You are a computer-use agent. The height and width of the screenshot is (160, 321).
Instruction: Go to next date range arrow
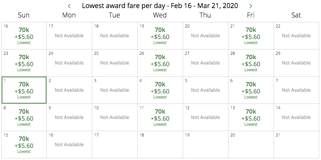coord(251,6)
